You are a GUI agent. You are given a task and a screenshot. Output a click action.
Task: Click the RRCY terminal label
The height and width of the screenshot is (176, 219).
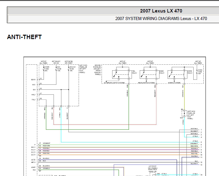34,147
